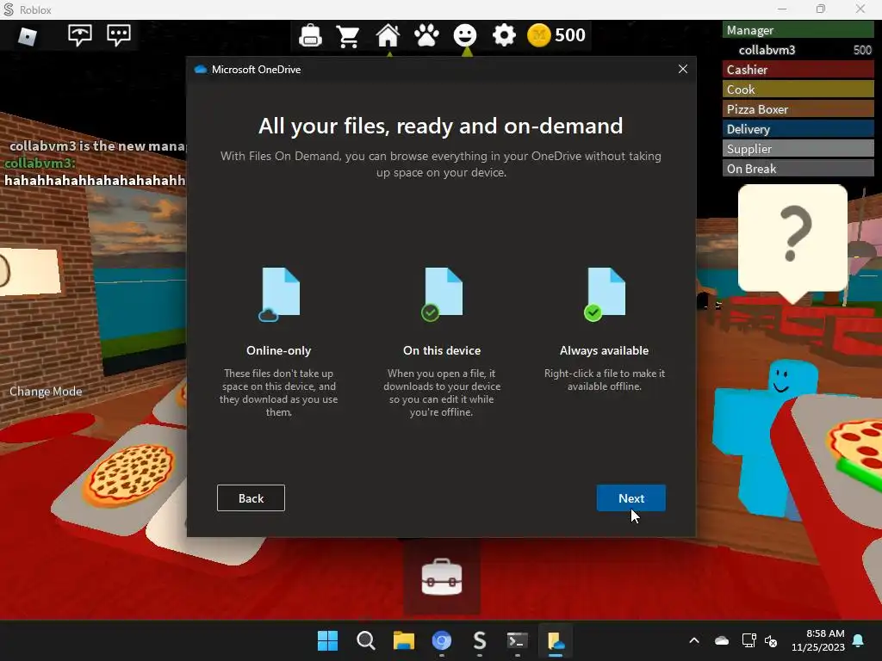Image resolution: width=882 pixels, height=661 pixels.
Task: Select the Supplier team row
Action: click(798, 148)
